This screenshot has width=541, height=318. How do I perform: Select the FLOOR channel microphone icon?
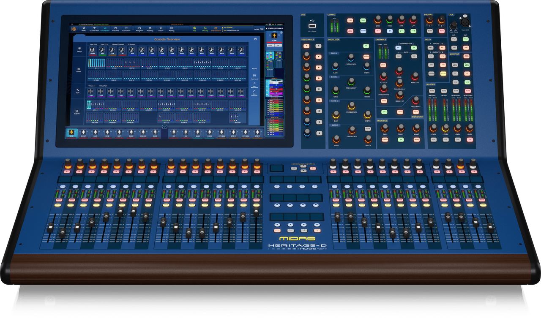[143, 133]
